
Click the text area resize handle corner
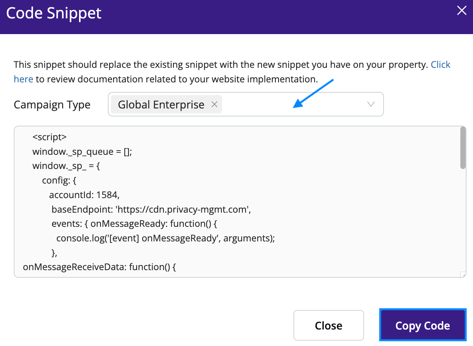[463, 274]
